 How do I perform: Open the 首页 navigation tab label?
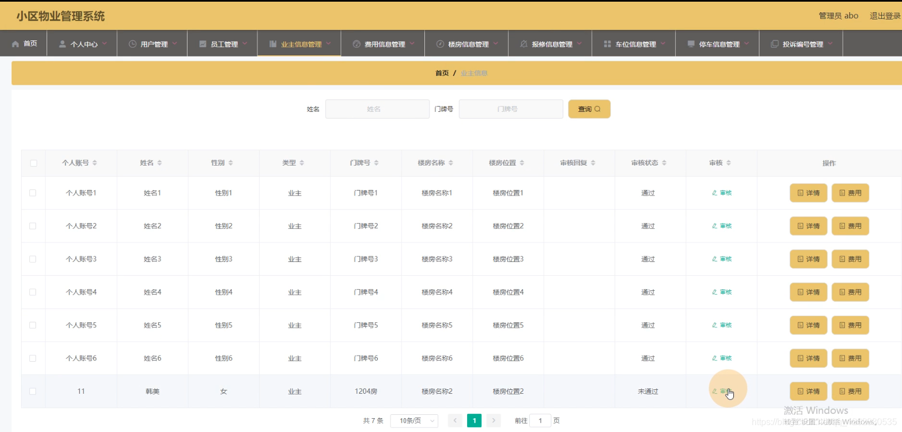coord(31,44)
